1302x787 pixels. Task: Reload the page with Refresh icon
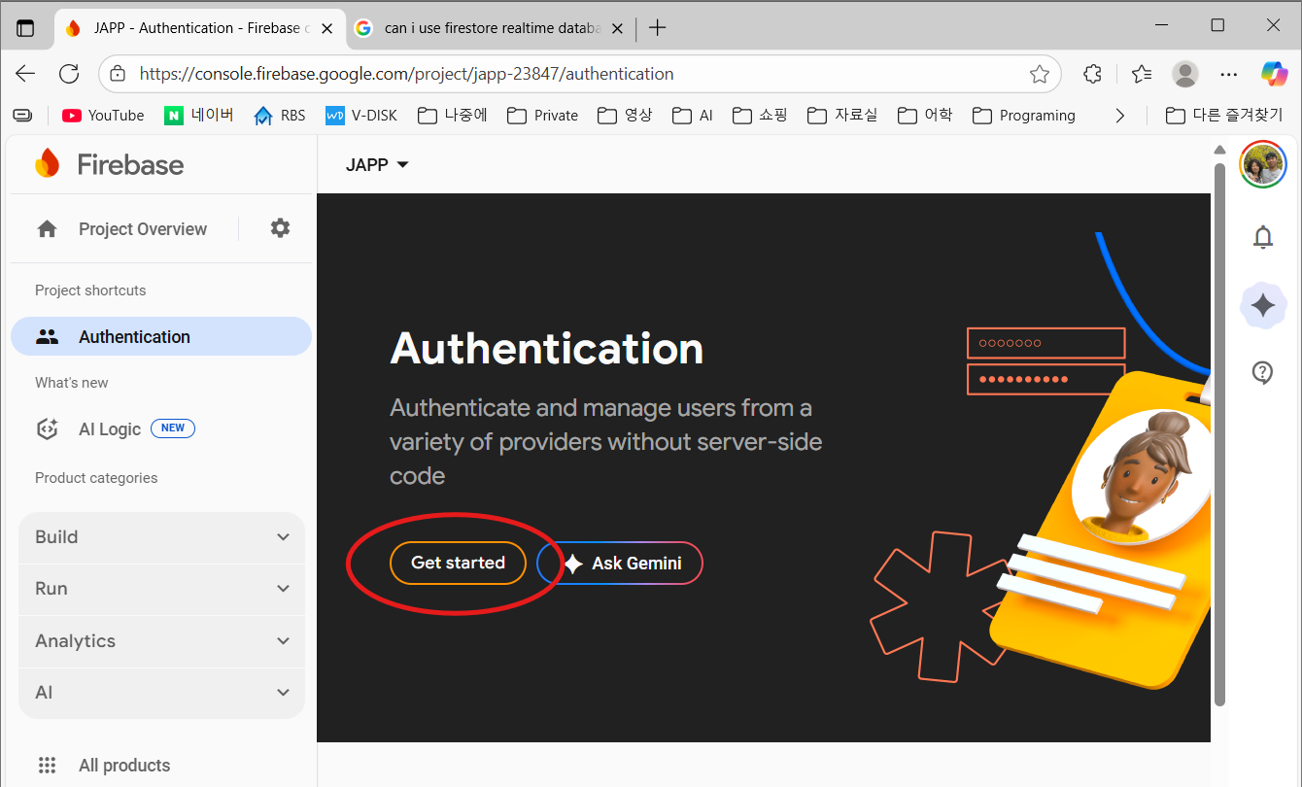click(x=69, y=74)
